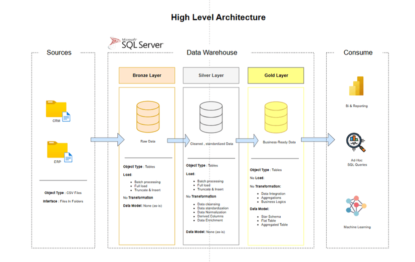Click Data Model: None (as-is) in Bronze Layer

tap(142, 205)
